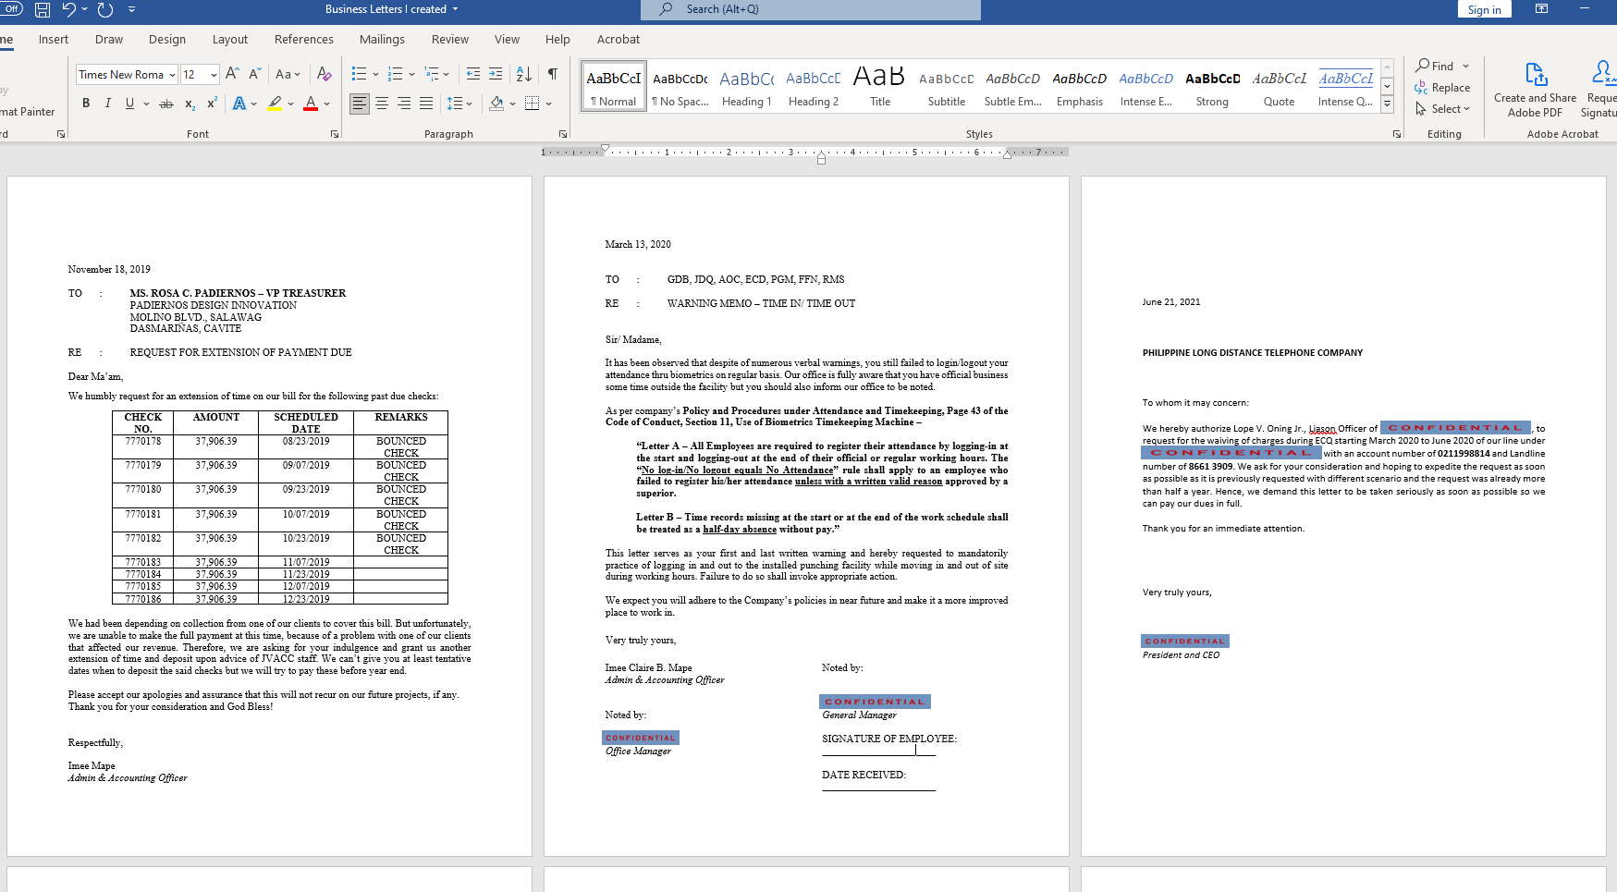This screenshot has width=1617, height=892.
Task: Open the Mailings tab
Action: pyautogui.click(x=382, y=40)
